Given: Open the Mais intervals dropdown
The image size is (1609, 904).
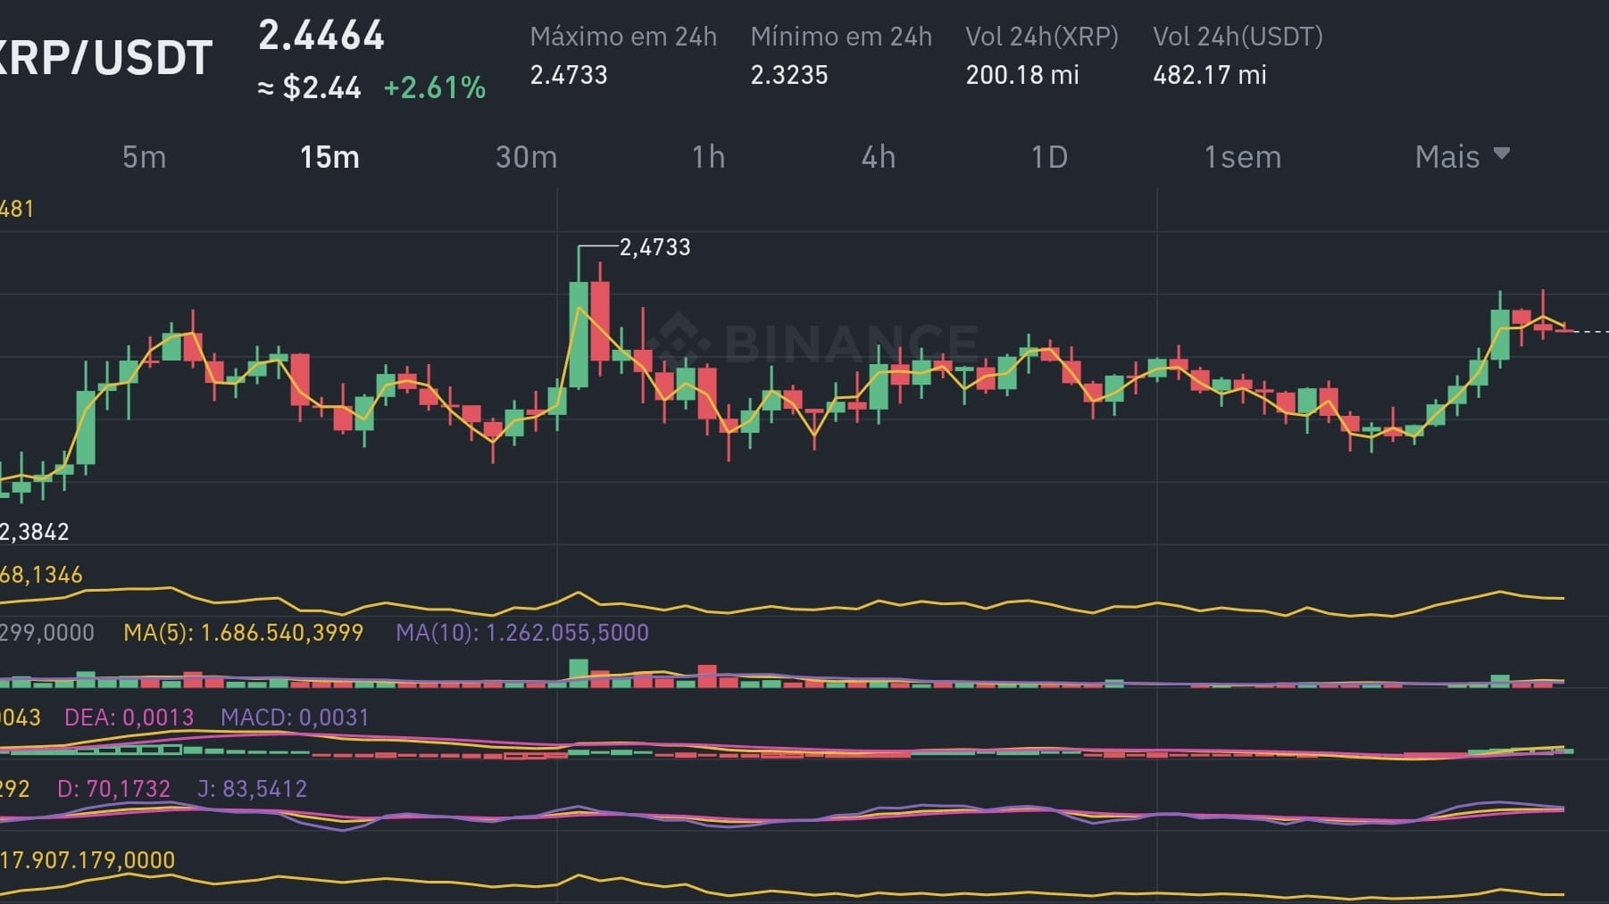Looking at the screenshot, I should pos(1462,157).
